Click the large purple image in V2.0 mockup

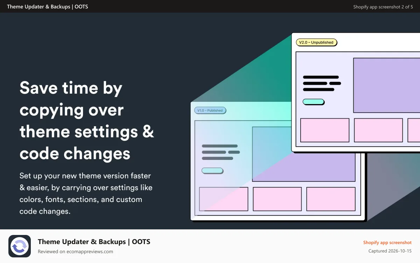coord(386,85)
